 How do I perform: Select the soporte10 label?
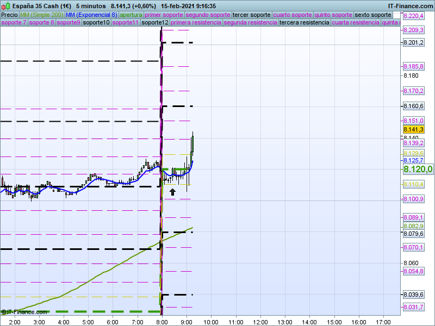pyautogui.click(x=96, y=22)
